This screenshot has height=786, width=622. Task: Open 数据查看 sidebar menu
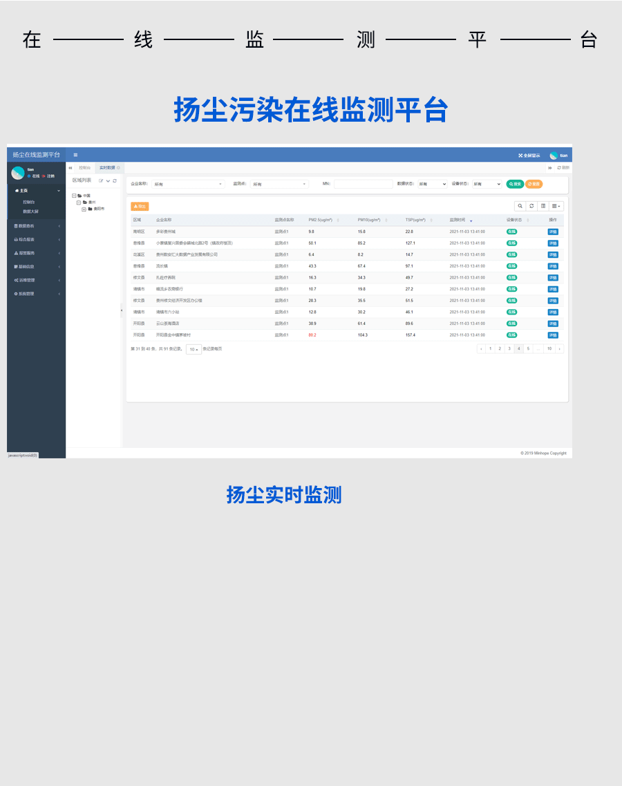(x=36, y=226)
